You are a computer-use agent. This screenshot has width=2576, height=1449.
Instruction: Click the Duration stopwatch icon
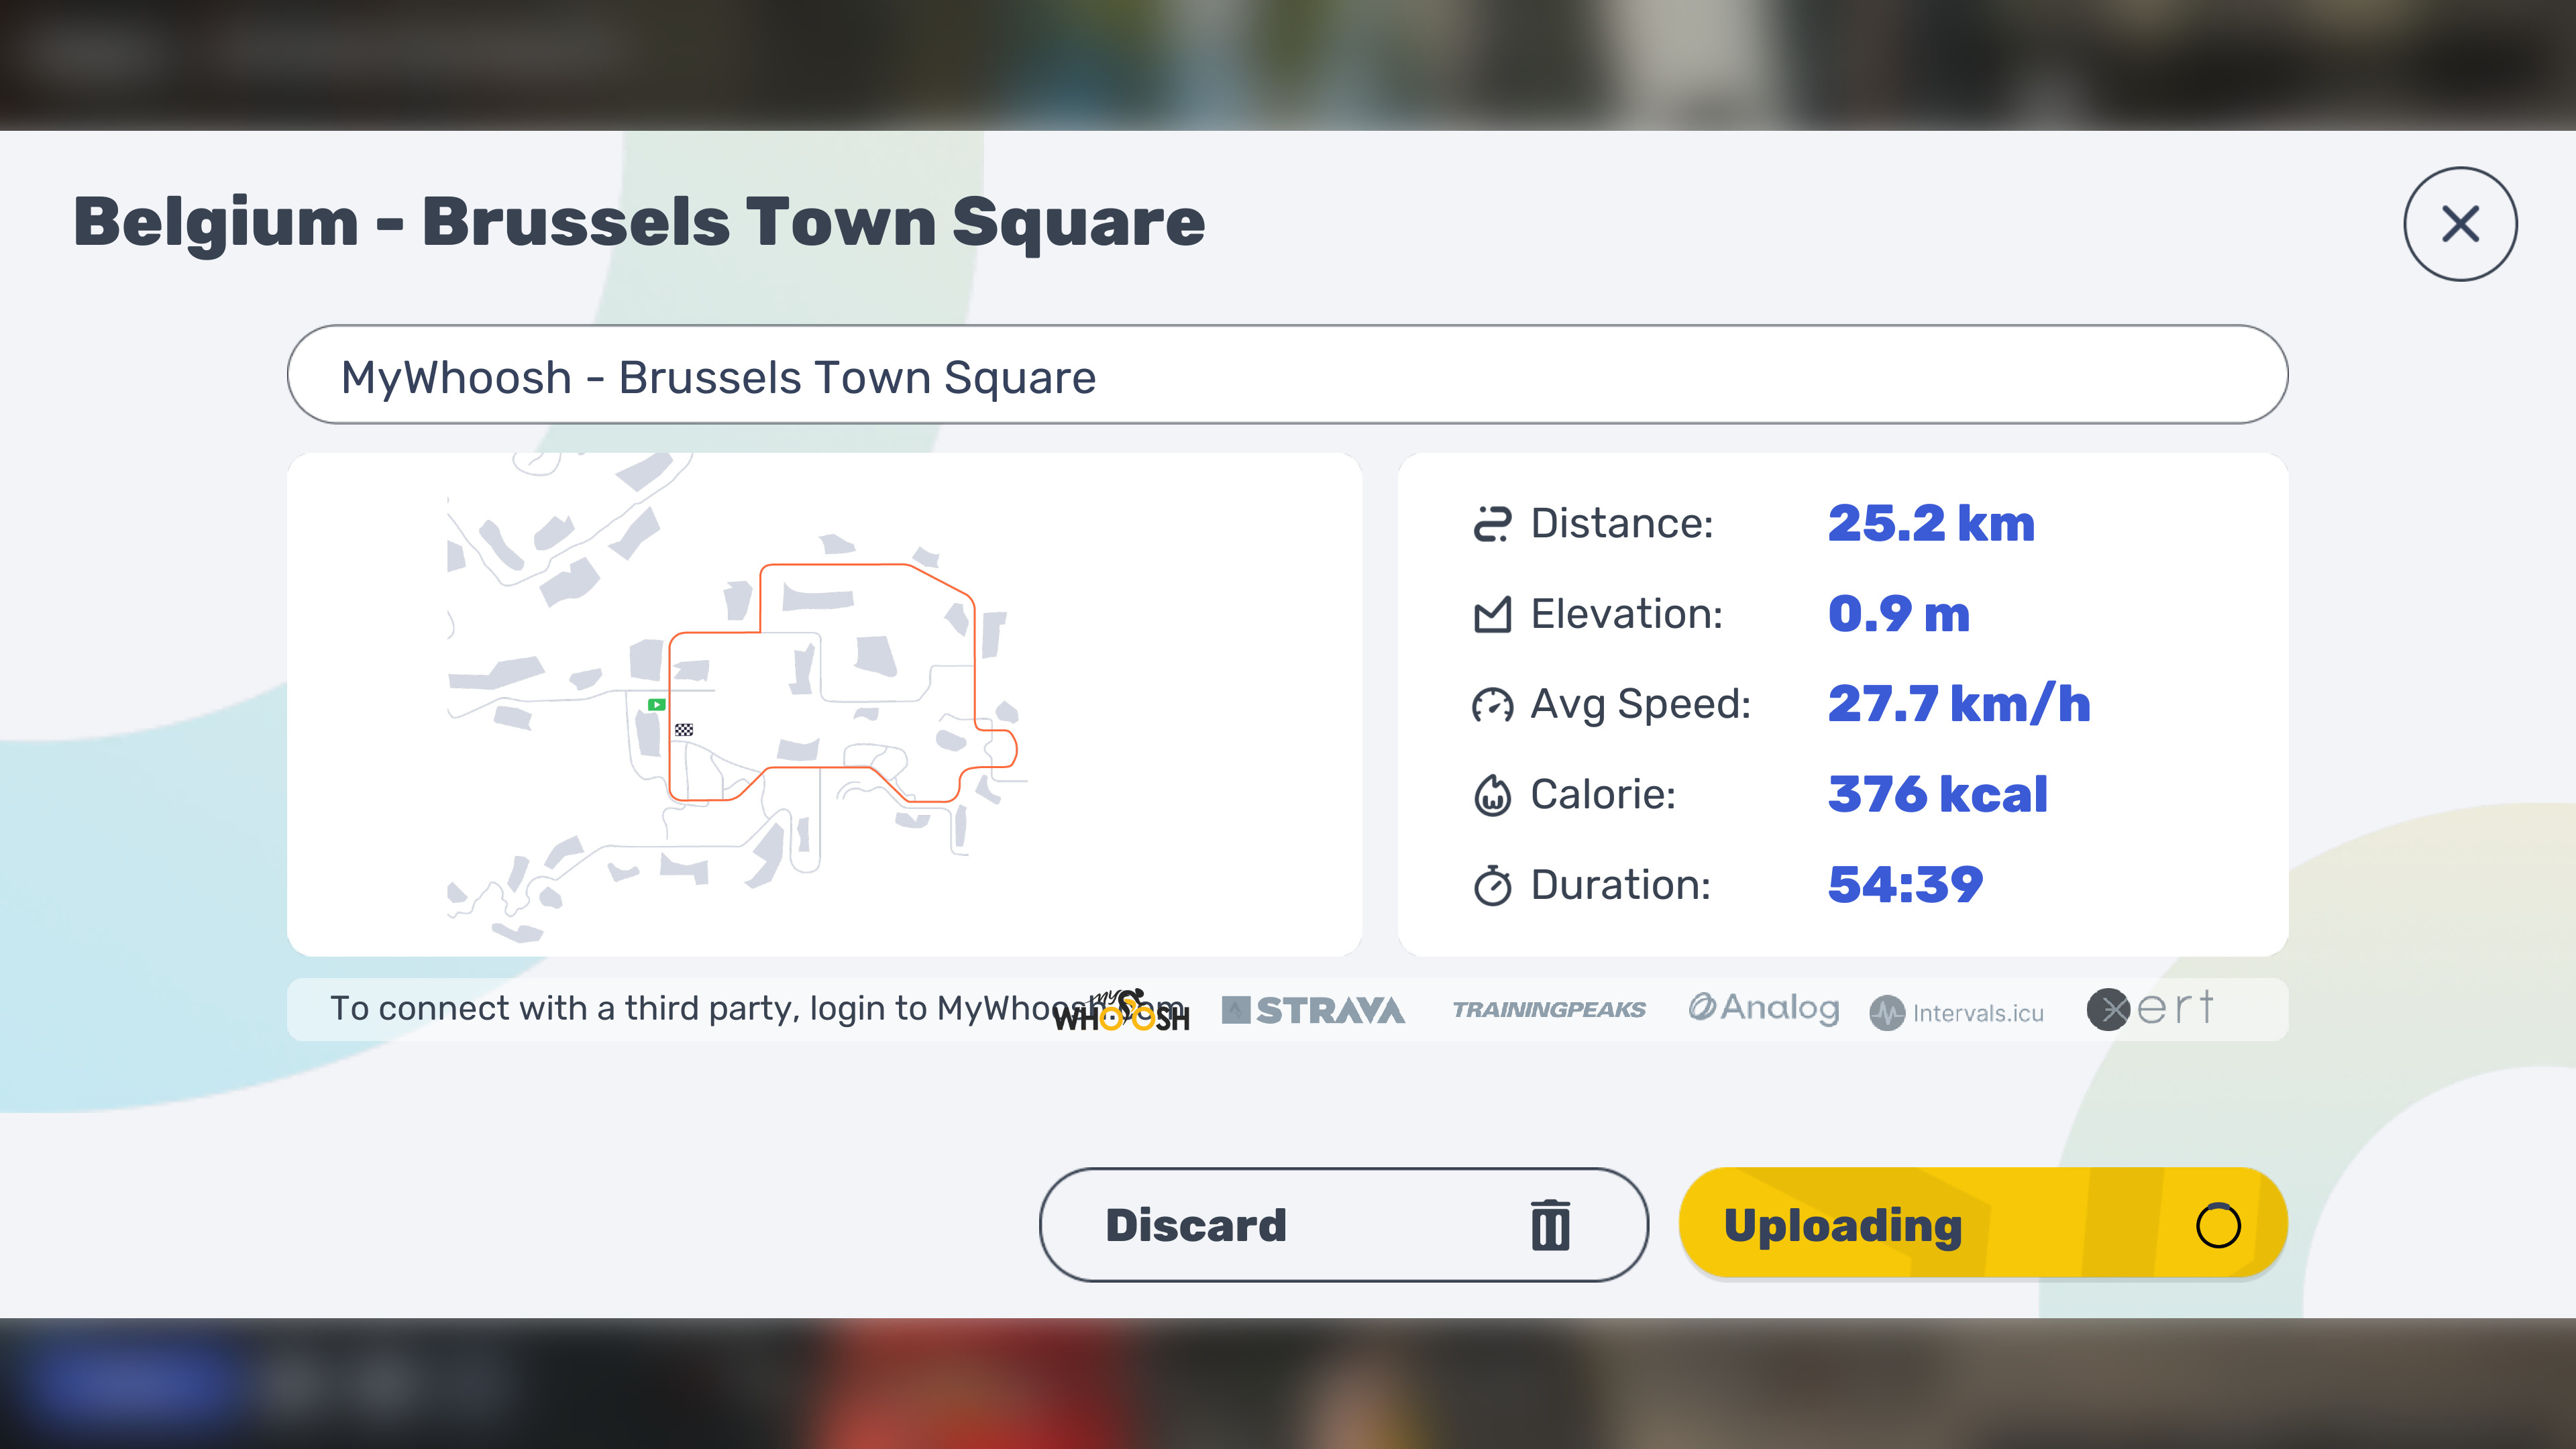click(1492, 885)
